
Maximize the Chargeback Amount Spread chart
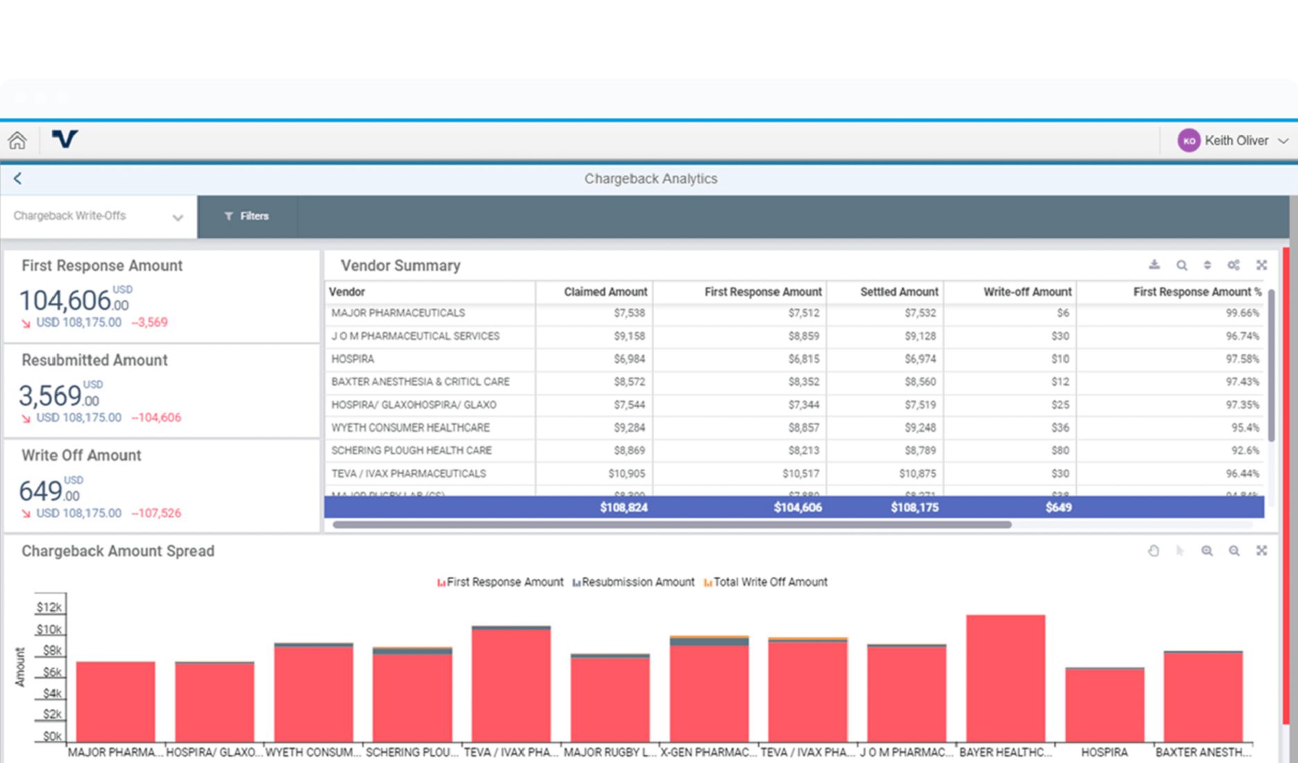pos(1261,551)
